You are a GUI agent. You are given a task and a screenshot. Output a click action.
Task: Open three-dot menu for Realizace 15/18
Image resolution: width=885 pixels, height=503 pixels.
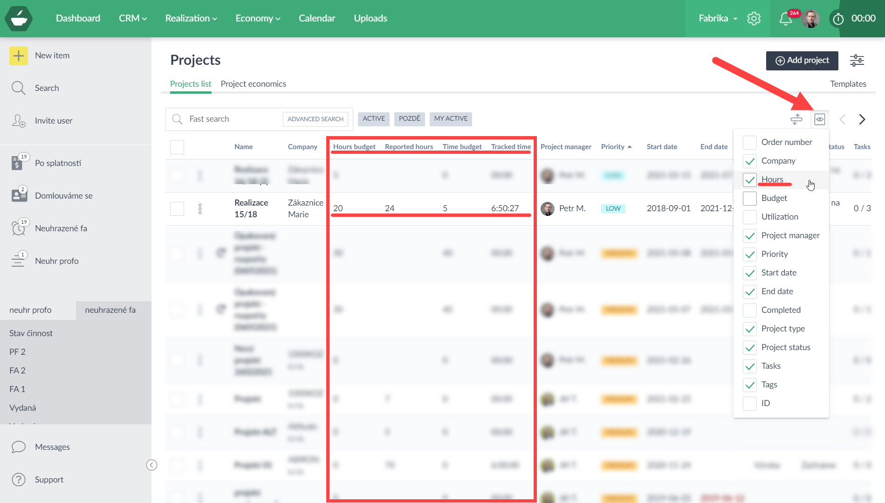[200, 209]
